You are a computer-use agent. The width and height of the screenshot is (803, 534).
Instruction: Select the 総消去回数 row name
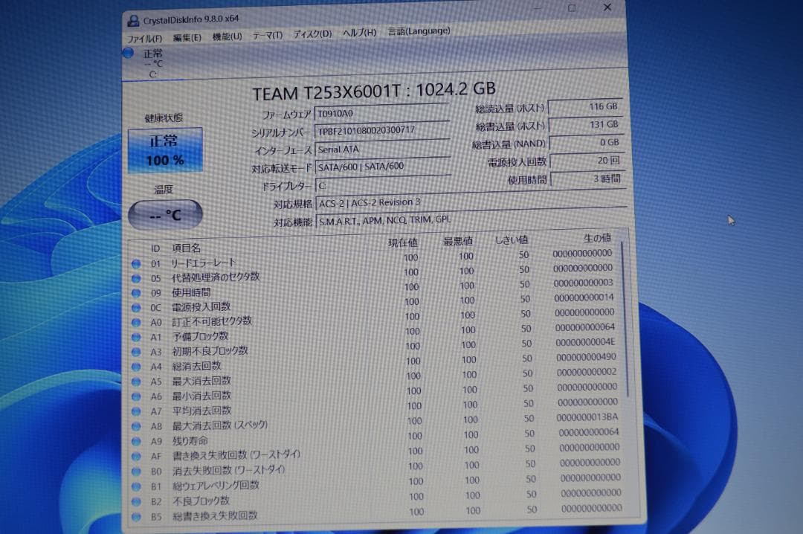tap(196, 366)
